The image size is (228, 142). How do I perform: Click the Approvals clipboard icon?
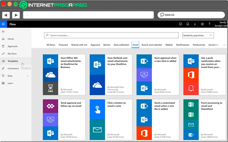3,46
